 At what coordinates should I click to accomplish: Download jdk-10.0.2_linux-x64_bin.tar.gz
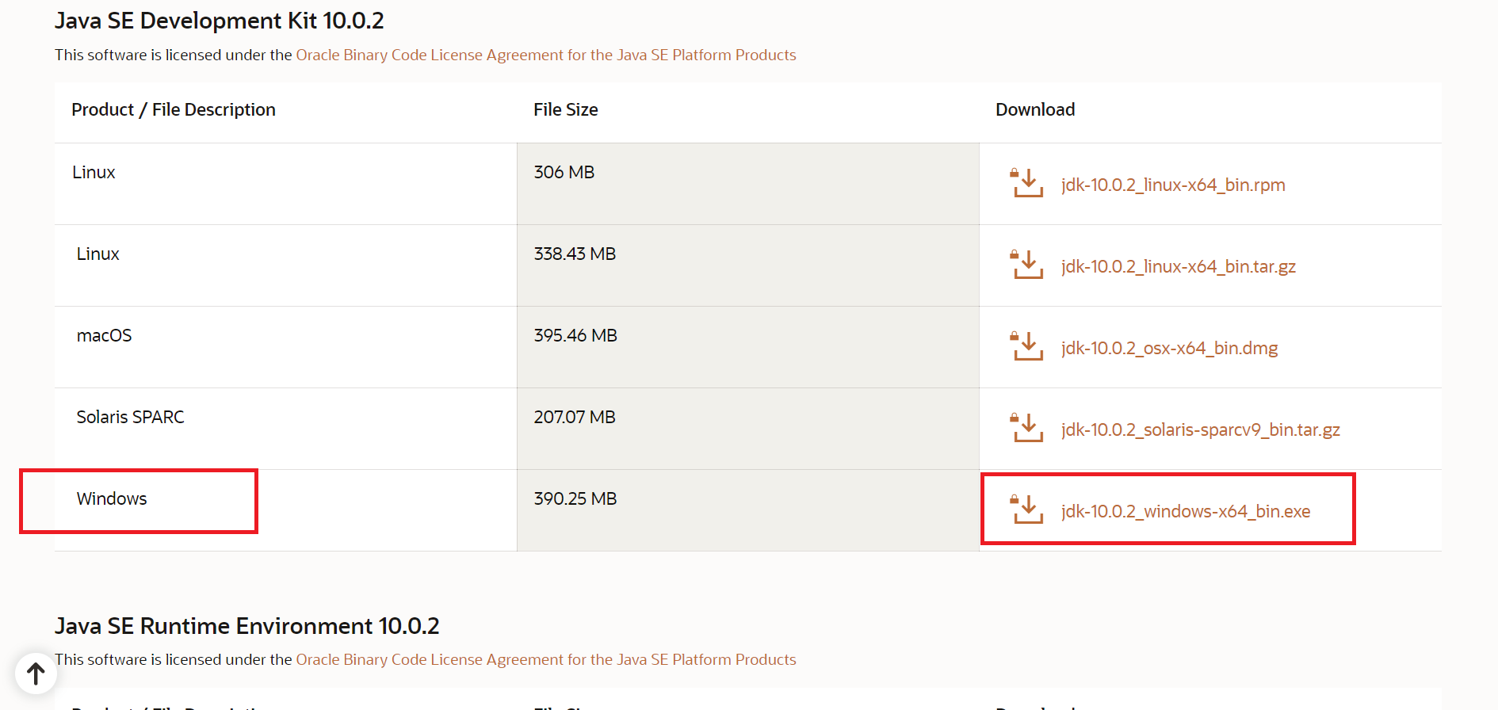[x=1179, y=266]
